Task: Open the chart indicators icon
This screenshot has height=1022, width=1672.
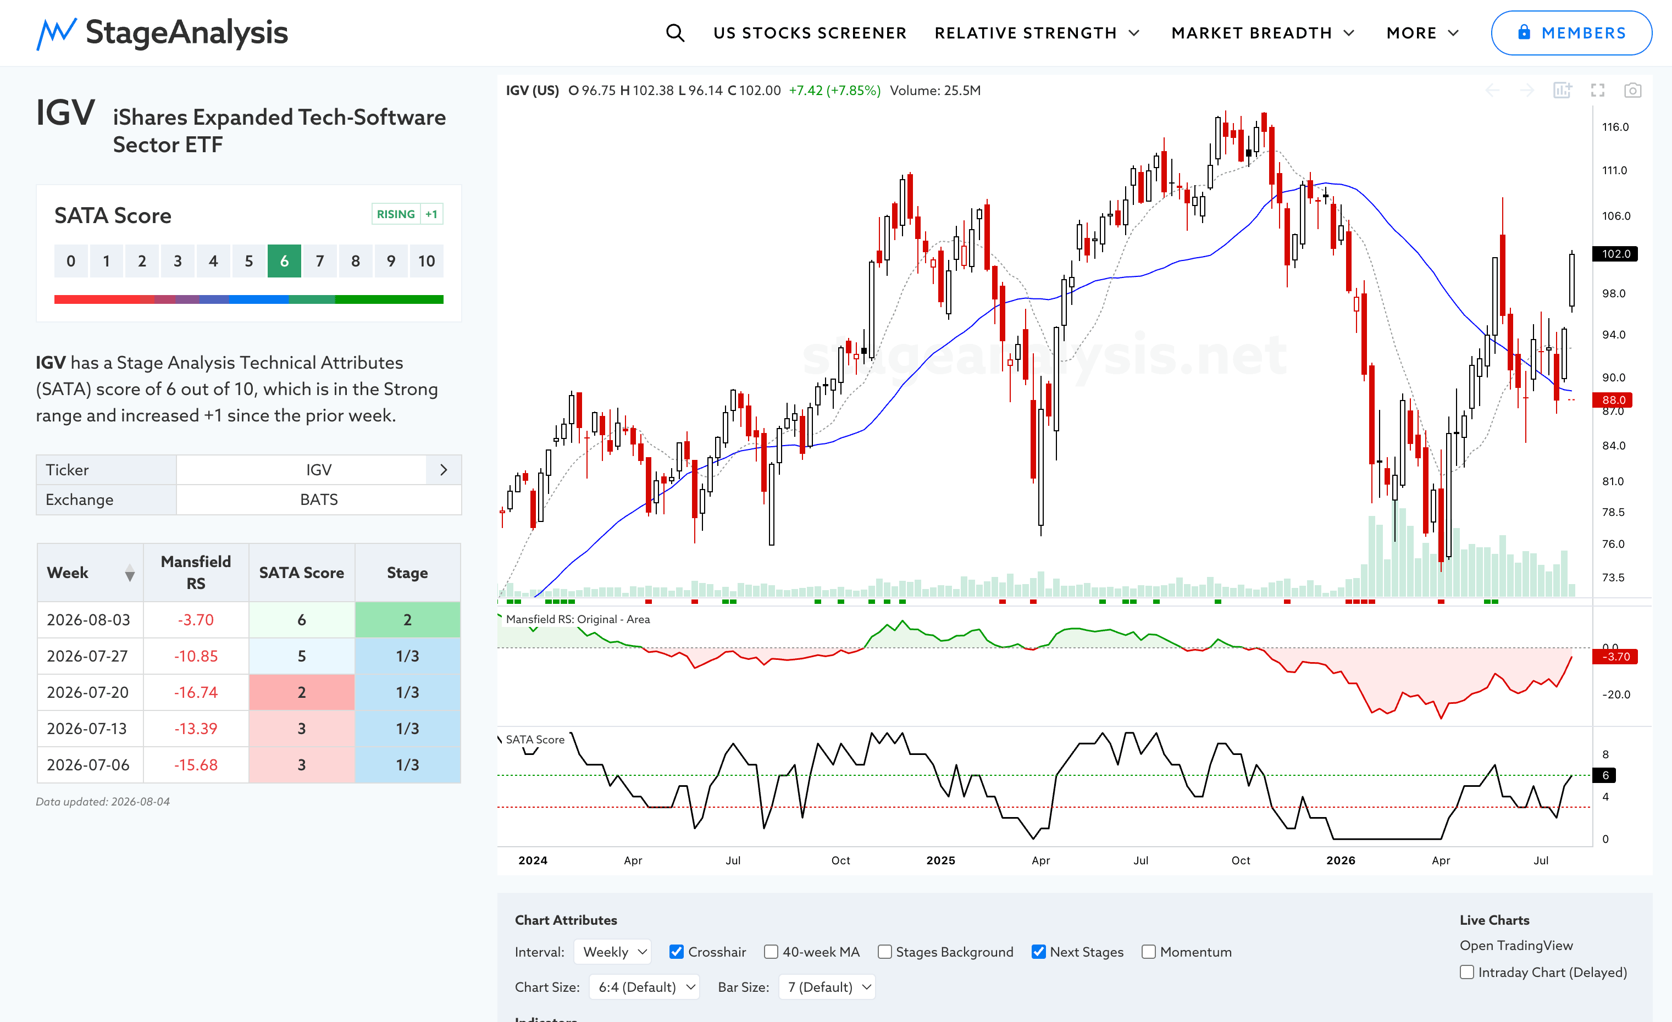Action: (x=1562, y=90)
